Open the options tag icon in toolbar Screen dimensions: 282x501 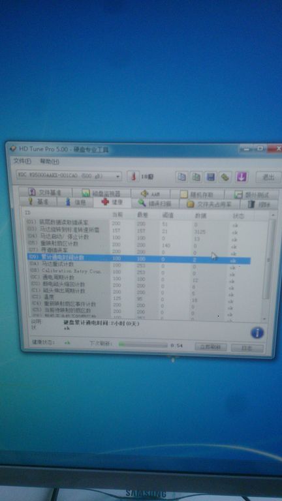(225, 177)
